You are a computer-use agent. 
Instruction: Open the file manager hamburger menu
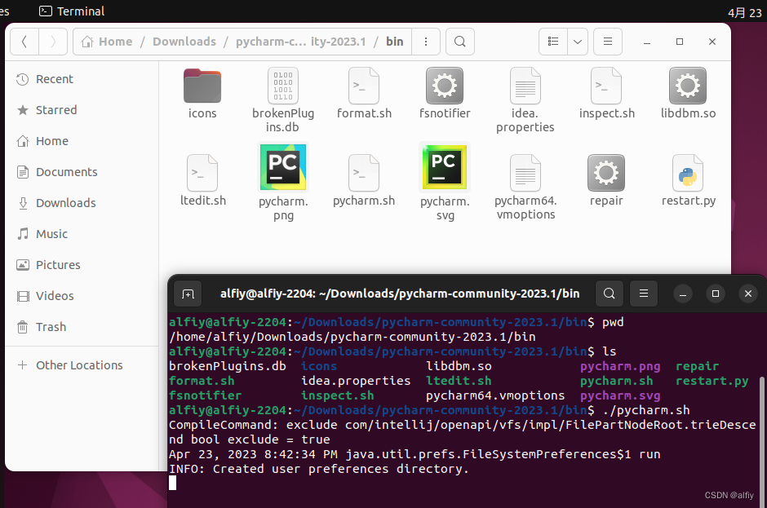[608, 42]
